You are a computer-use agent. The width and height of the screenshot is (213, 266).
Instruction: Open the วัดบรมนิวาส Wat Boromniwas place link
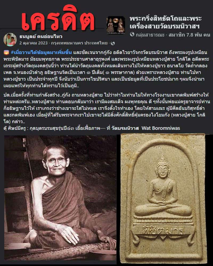pyautogui.click(x=146, y=128)
